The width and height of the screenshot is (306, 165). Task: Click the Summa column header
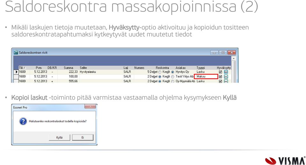click(68, 68)
